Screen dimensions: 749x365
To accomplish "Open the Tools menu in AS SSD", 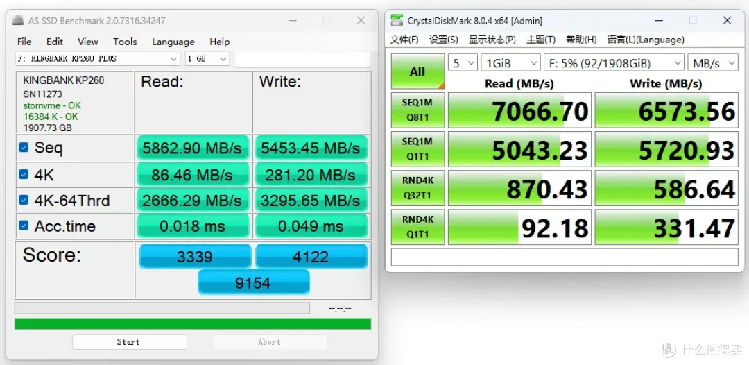I will tap(125, 42).
